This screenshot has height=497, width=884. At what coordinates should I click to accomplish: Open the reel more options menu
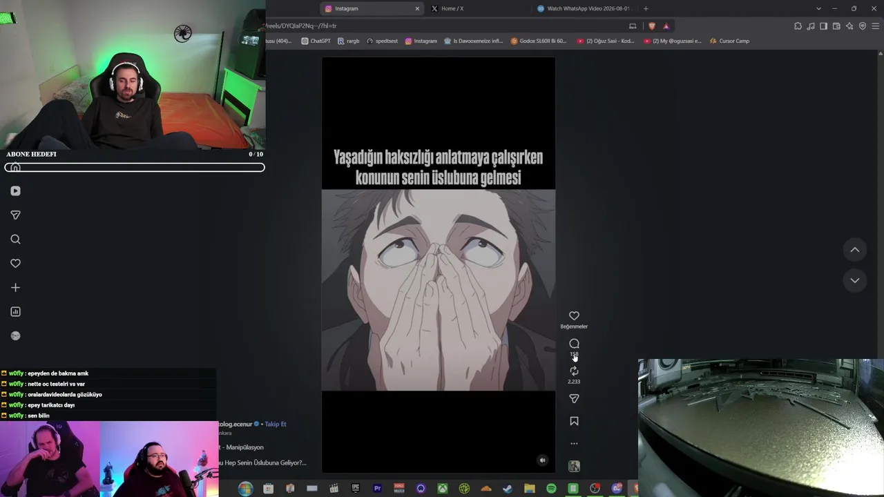[574, 444]
